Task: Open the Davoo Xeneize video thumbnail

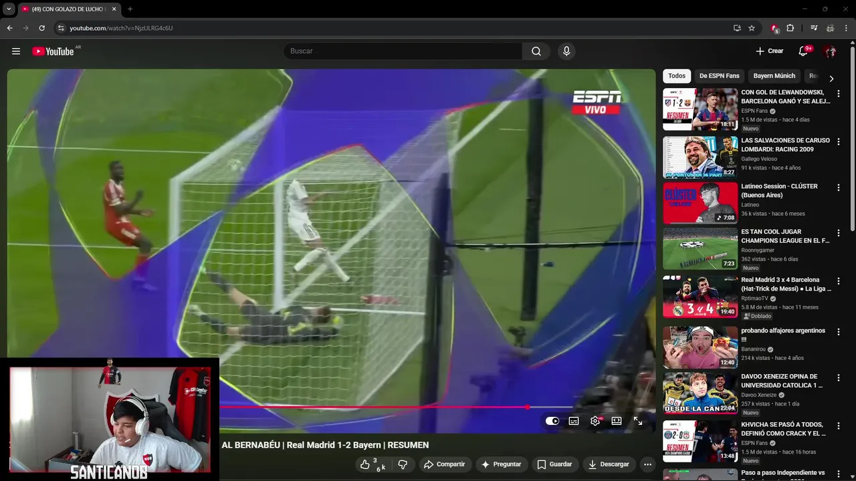Action: tap(700, 393)
